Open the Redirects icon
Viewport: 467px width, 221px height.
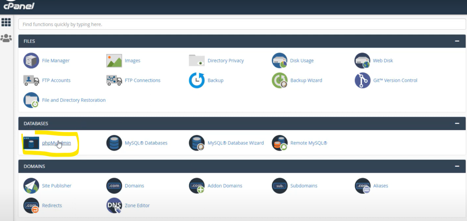coord(31,205)
